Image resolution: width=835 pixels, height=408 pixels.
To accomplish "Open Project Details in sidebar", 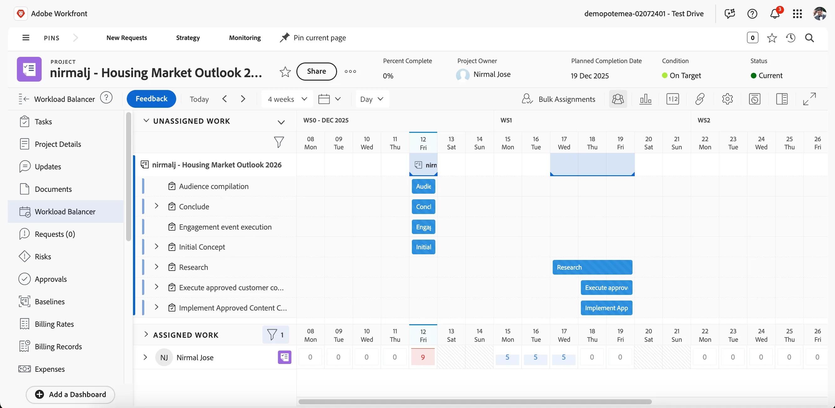I will pyautogui.click(x=65, y=144).
